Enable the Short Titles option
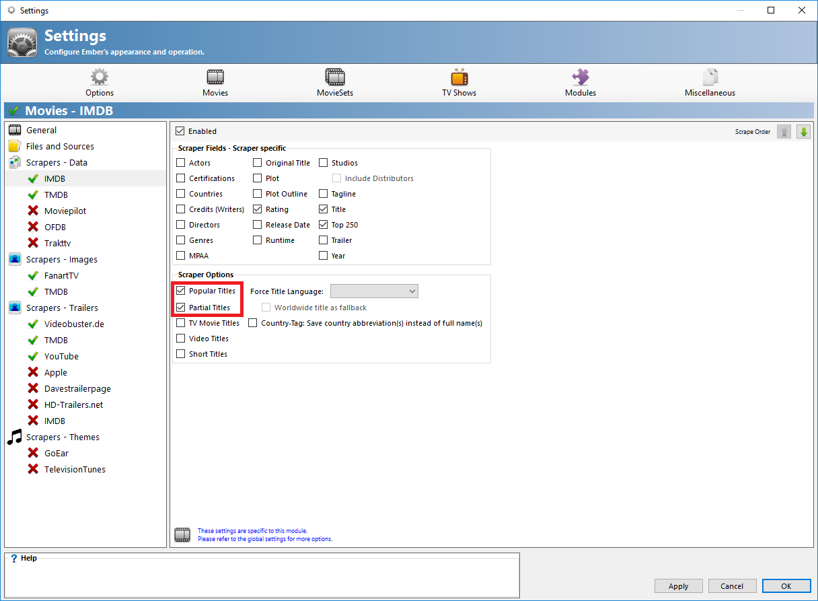Image resolution: width=818 pixels, height=601 pixels. (180, 354)
